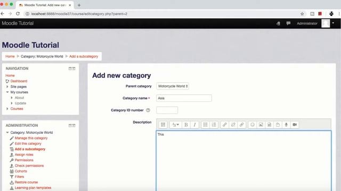Toggle the editor toolbar expand button
Screen dimensions: 341x191
click(163, 125)
